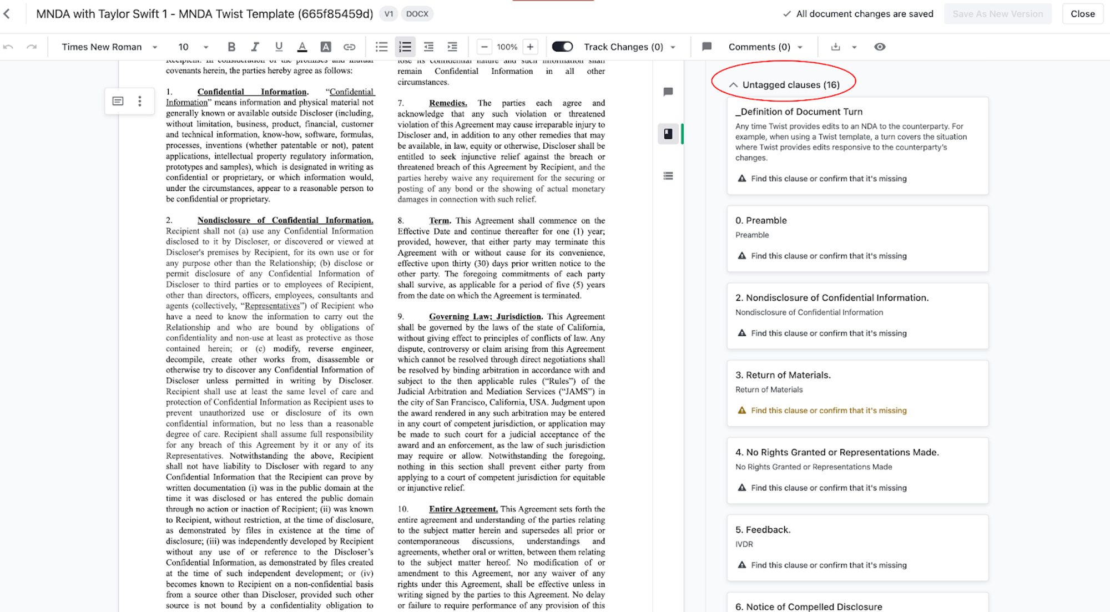Zoom in with the plus button
The height and width of the screenshot is (612, 1110).
530,47
